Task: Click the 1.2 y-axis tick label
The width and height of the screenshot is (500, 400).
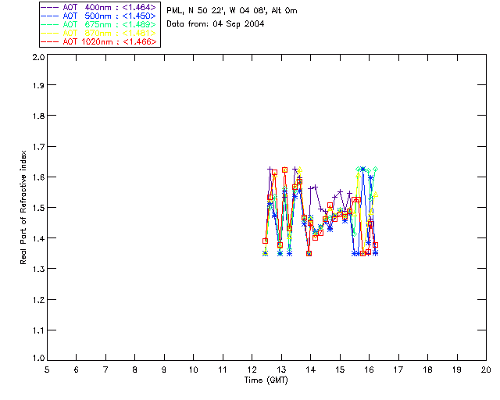Action: point(37,298)
